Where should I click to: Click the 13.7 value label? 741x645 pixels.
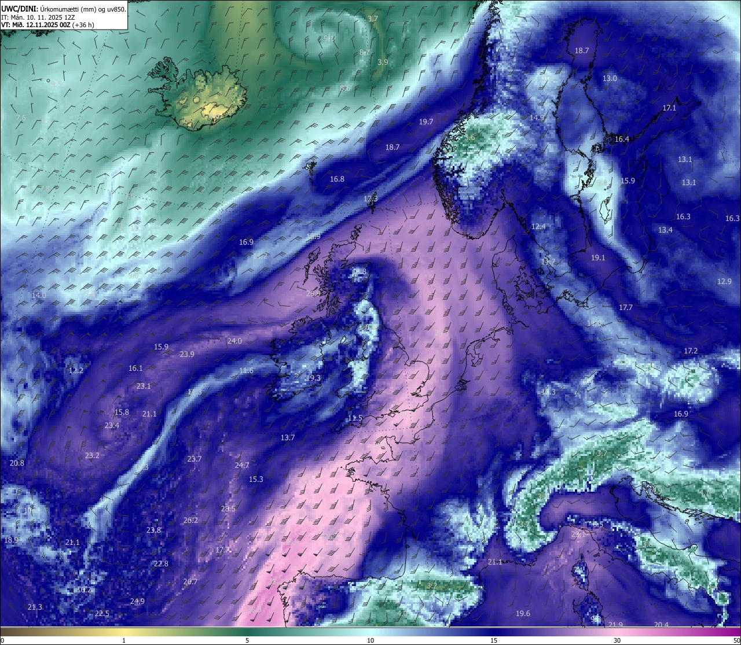click(x=288, y=437)
